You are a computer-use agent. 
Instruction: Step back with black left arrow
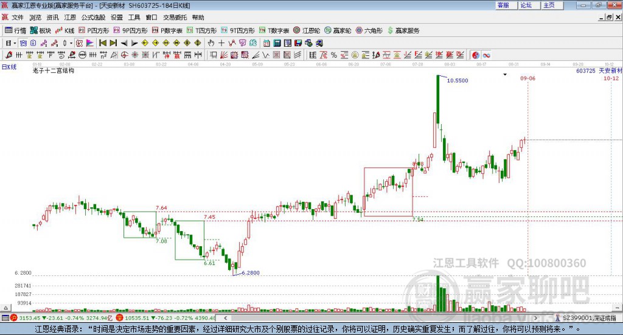pos(124,43)
